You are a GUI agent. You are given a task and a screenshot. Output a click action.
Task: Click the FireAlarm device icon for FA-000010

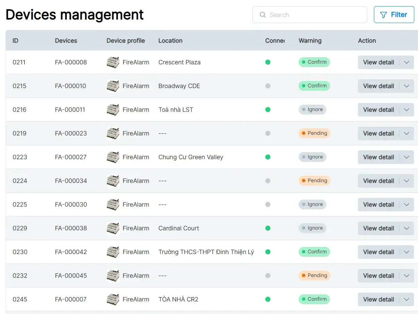[113, 86]
